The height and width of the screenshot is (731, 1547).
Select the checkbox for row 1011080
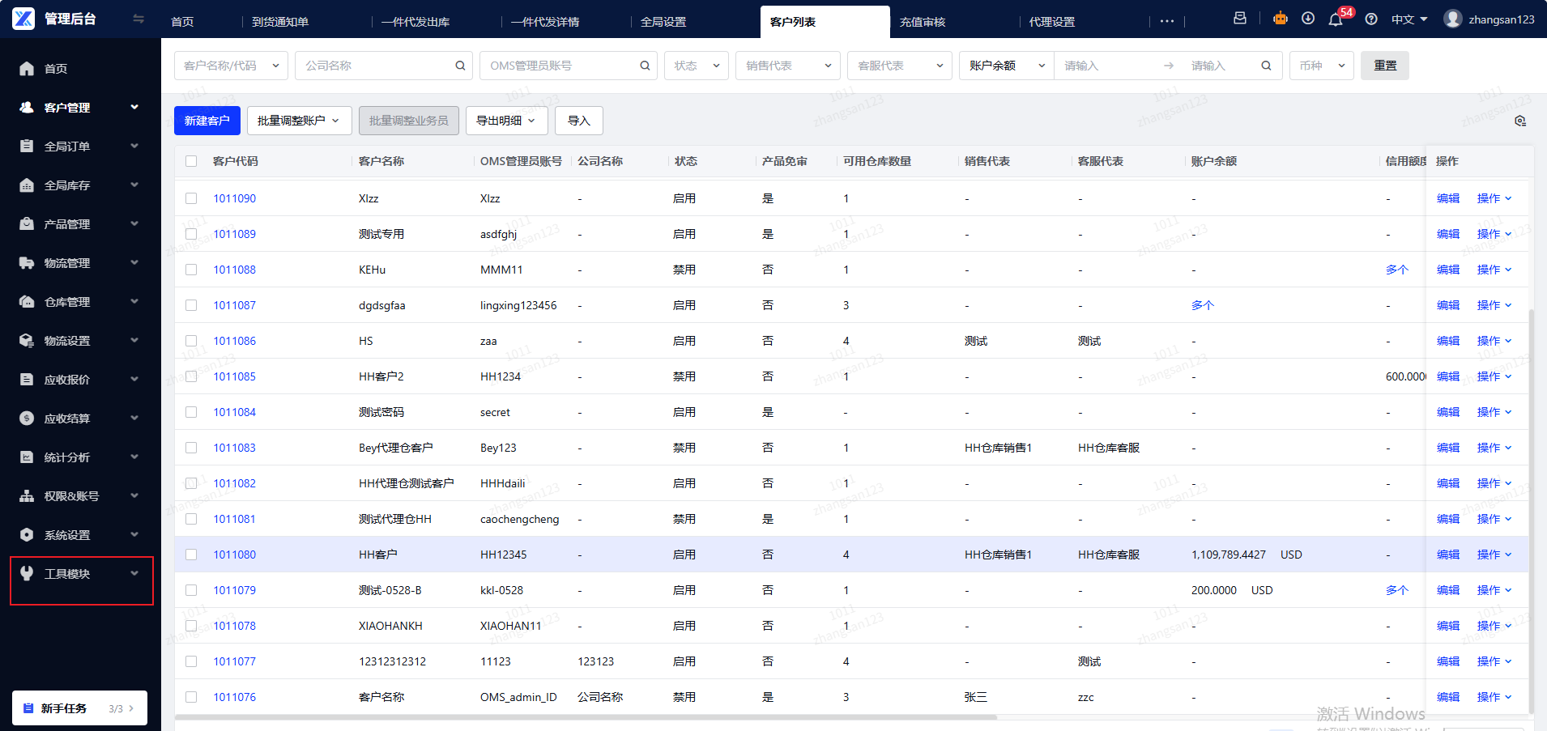191,555
